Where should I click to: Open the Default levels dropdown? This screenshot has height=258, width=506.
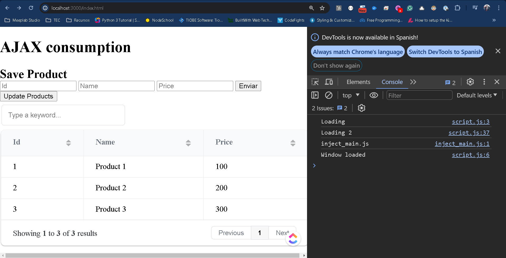click(477, 95)
